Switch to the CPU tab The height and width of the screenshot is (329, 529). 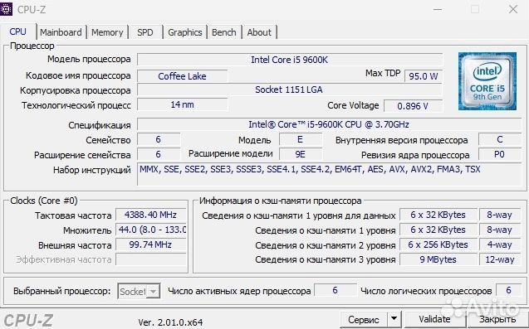(18, 32)
